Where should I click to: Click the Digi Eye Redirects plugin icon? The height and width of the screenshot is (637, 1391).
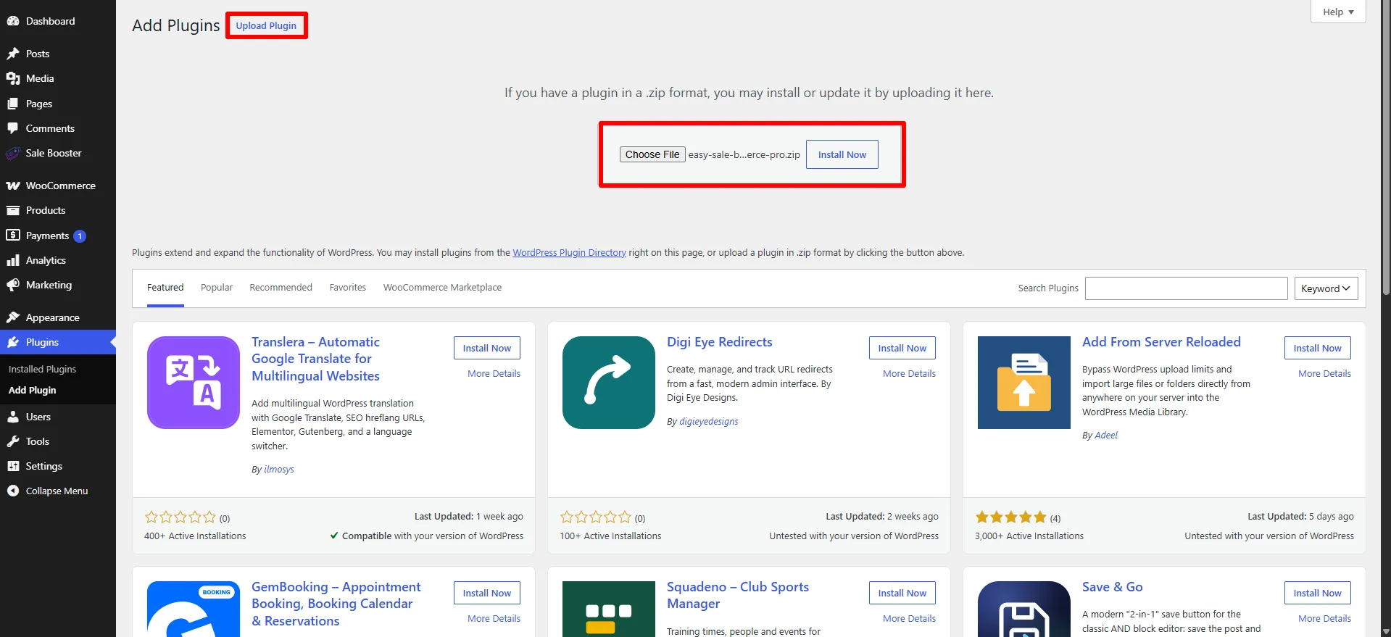(609, 383)
